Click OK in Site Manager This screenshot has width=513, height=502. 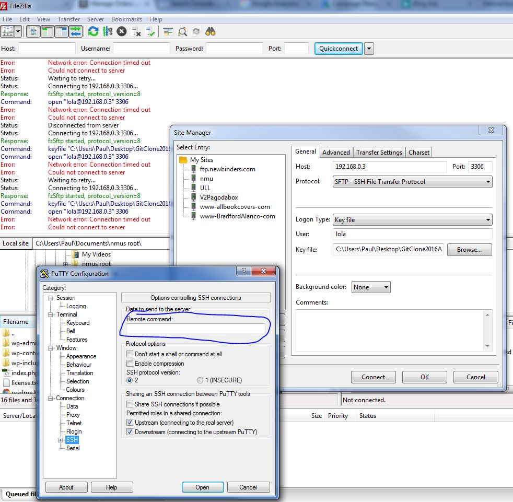pos(425,377)
